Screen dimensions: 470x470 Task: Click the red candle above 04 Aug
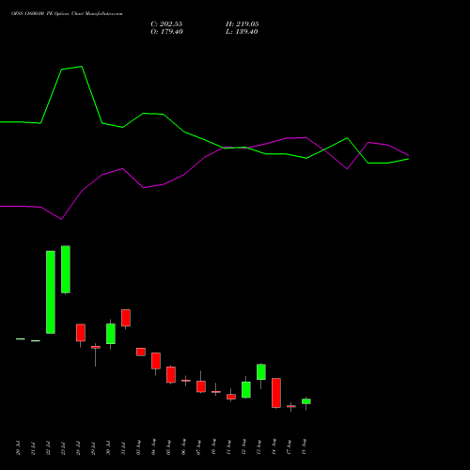point(156,361)
